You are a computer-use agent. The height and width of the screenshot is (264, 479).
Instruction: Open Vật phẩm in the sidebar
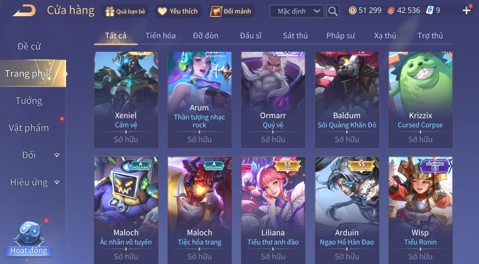coord(29,128)
